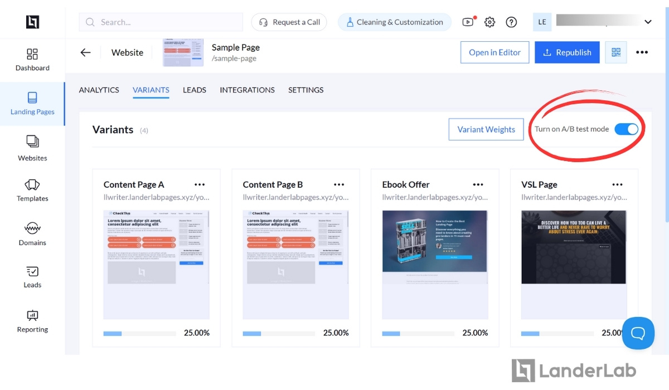Open the Reporting sidebar icon

pos(32,315)
